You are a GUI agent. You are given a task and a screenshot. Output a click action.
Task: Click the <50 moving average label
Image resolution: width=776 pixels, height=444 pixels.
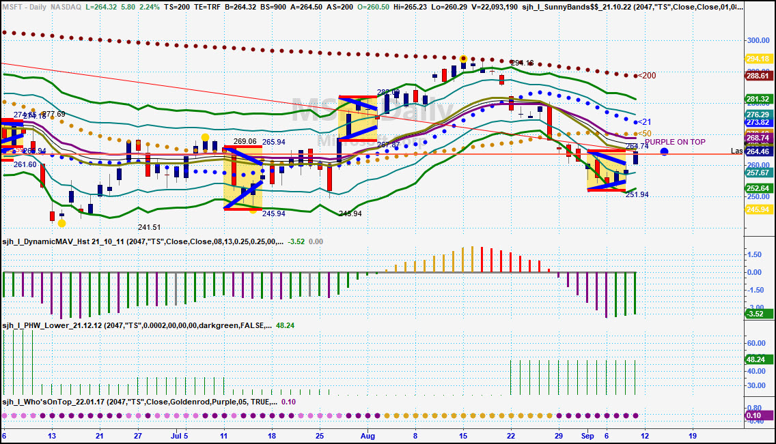pos(644,134)
